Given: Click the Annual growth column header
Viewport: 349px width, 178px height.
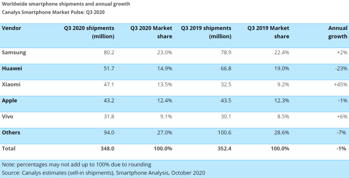Looking at the screenshot, I should [337, 32].
